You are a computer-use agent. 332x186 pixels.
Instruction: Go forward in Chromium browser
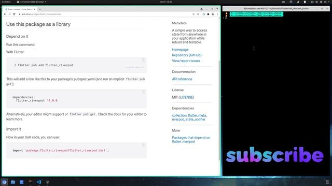[9, 14]
